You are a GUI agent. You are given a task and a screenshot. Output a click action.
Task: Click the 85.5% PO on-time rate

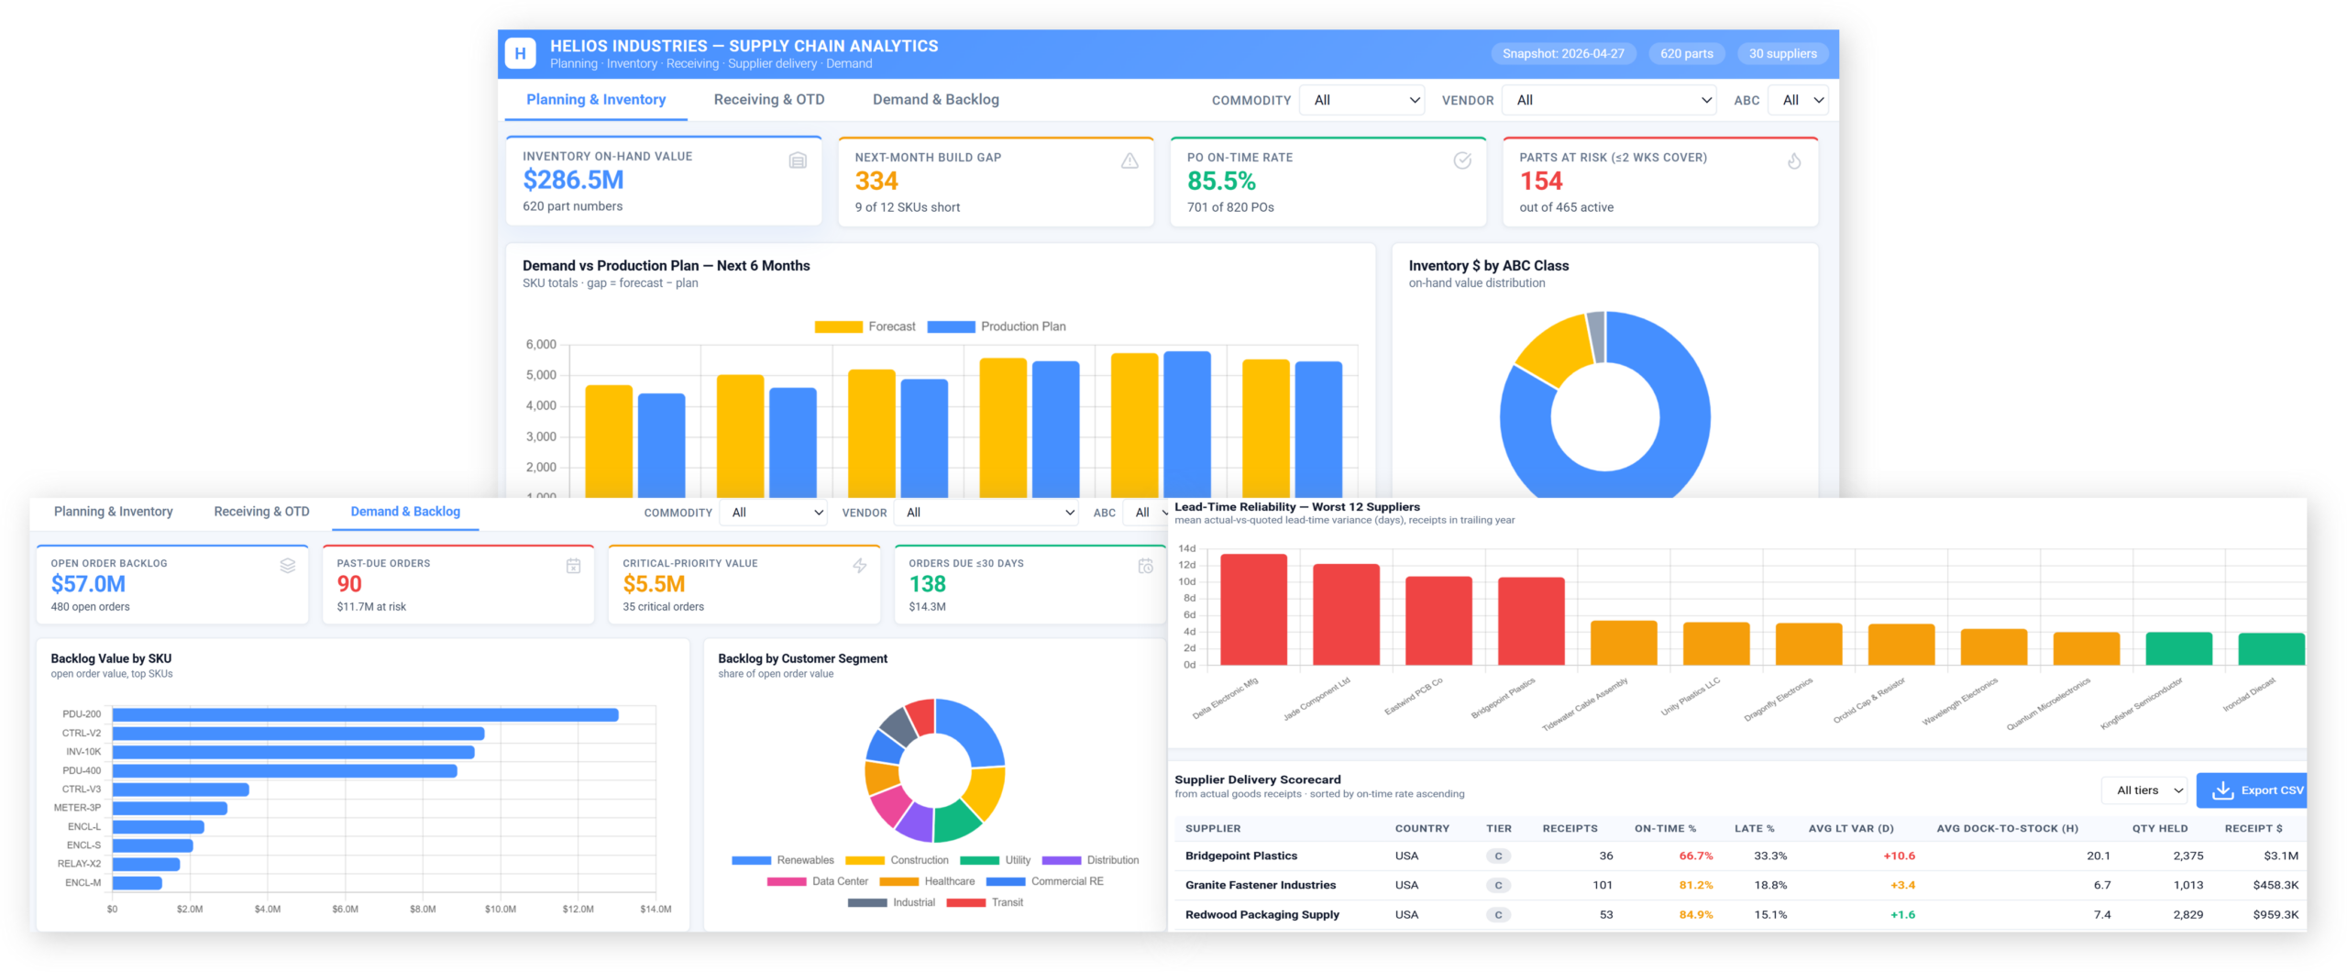(1221, 181)
